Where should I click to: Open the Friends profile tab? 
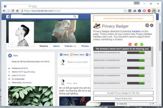[70, 46]
